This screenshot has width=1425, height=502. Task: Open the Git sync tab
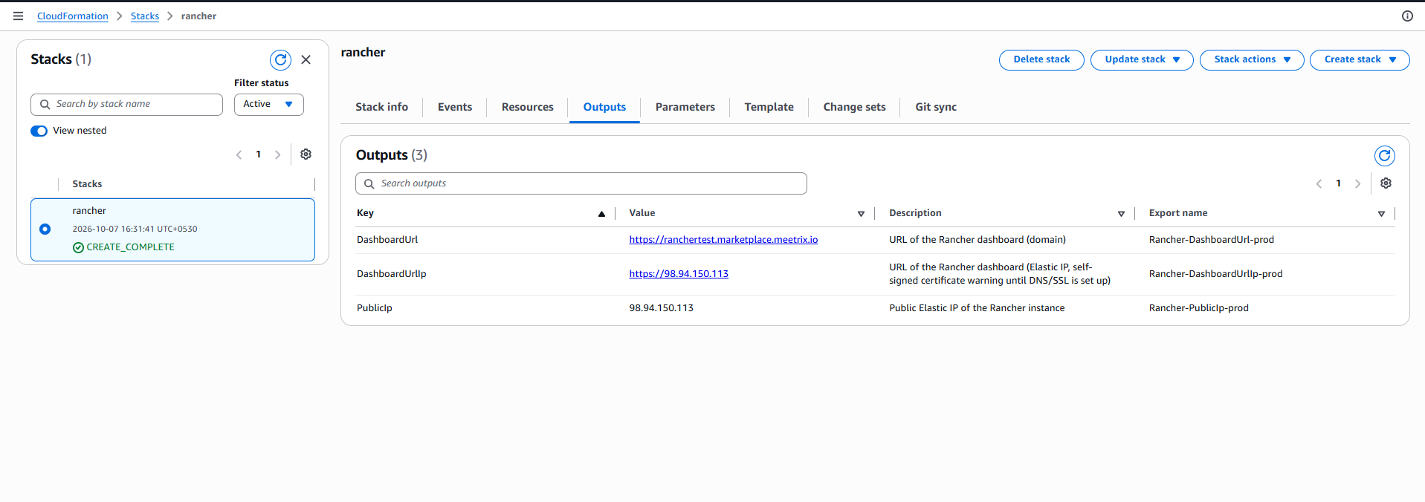tap(936, 107)
